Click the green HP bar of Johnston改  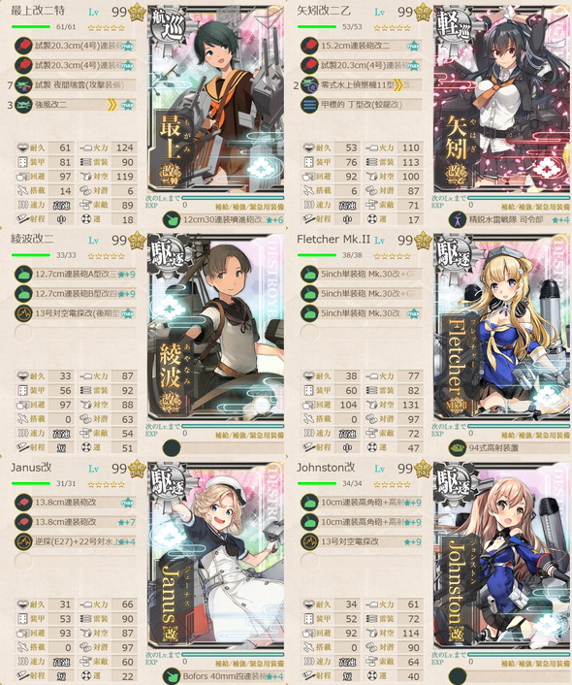[x=317, y=483]
